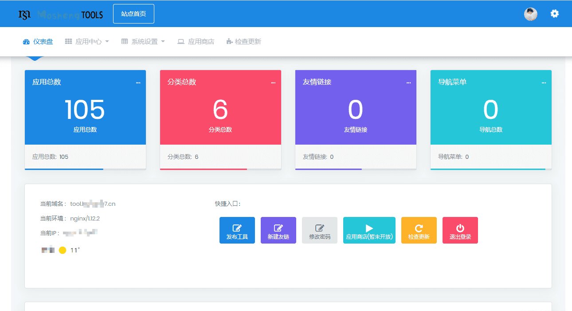Click the user avatar in header

[530, 14]
